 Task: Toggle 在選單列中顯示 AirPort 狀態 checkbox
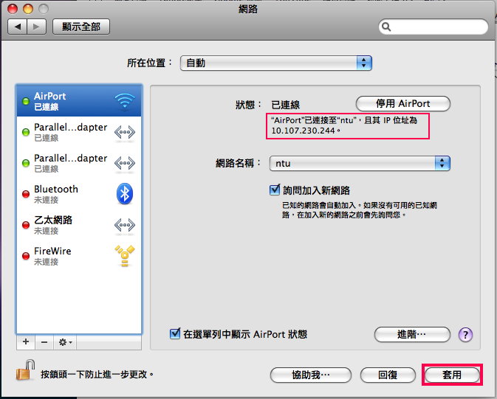[x=175, y=334]
